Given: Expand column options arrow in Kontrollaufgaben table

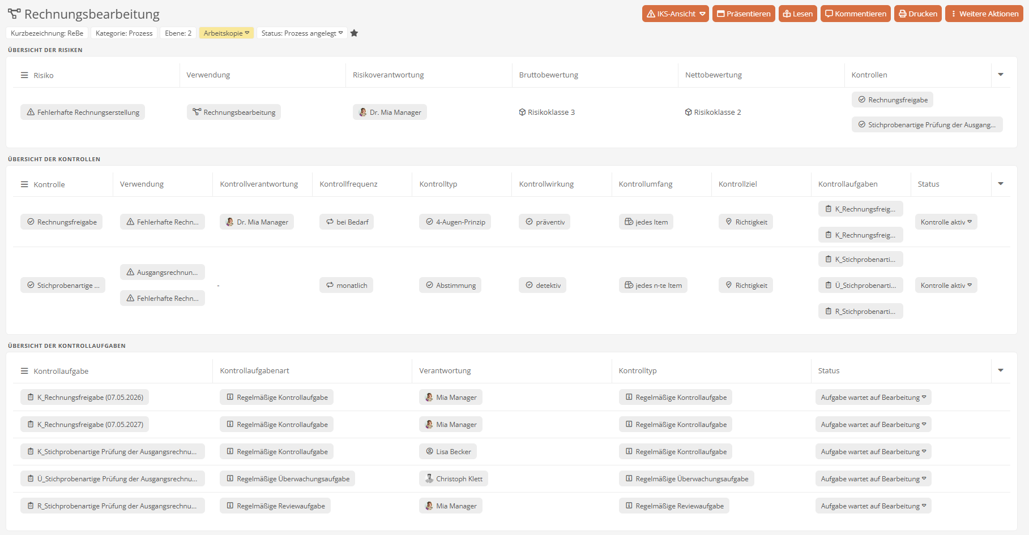Looking at the screenshot, I should [x=1001, y=370].
